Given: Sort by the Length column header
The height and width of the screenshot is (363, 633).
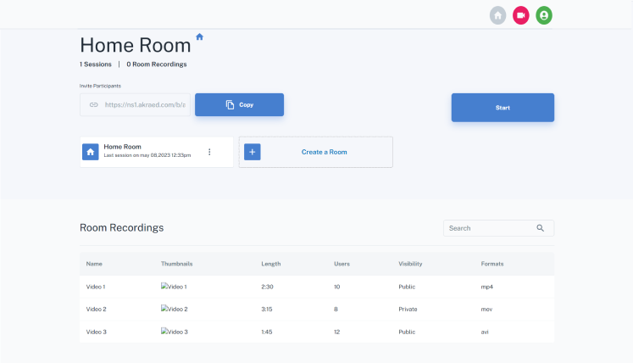Looking at the screenshot, I should point(270,264).
